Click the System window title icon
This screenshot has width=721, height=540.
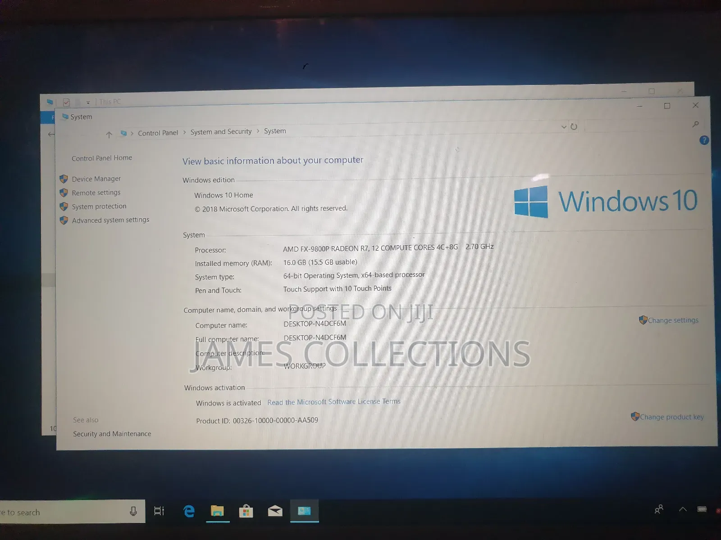pyautogui.click(x=65, y=117)
